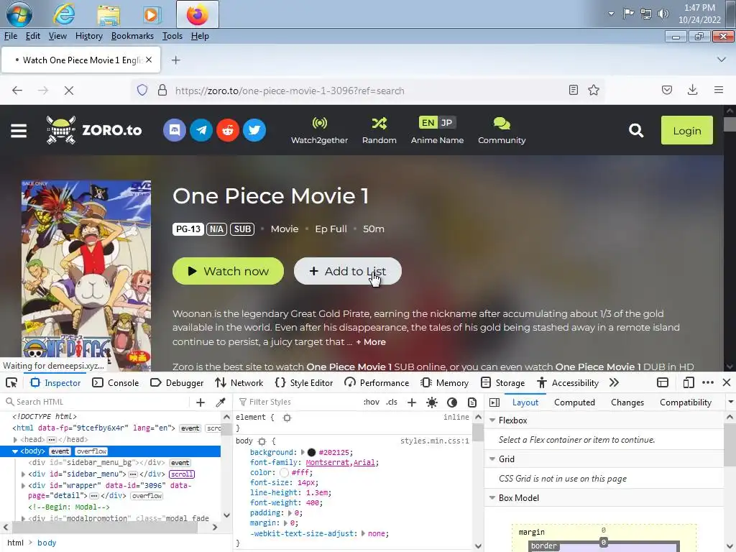Expand the sidebar_menu div node
Image resolution: width=736 pixels, height=552 pixels.
point(23,474)
